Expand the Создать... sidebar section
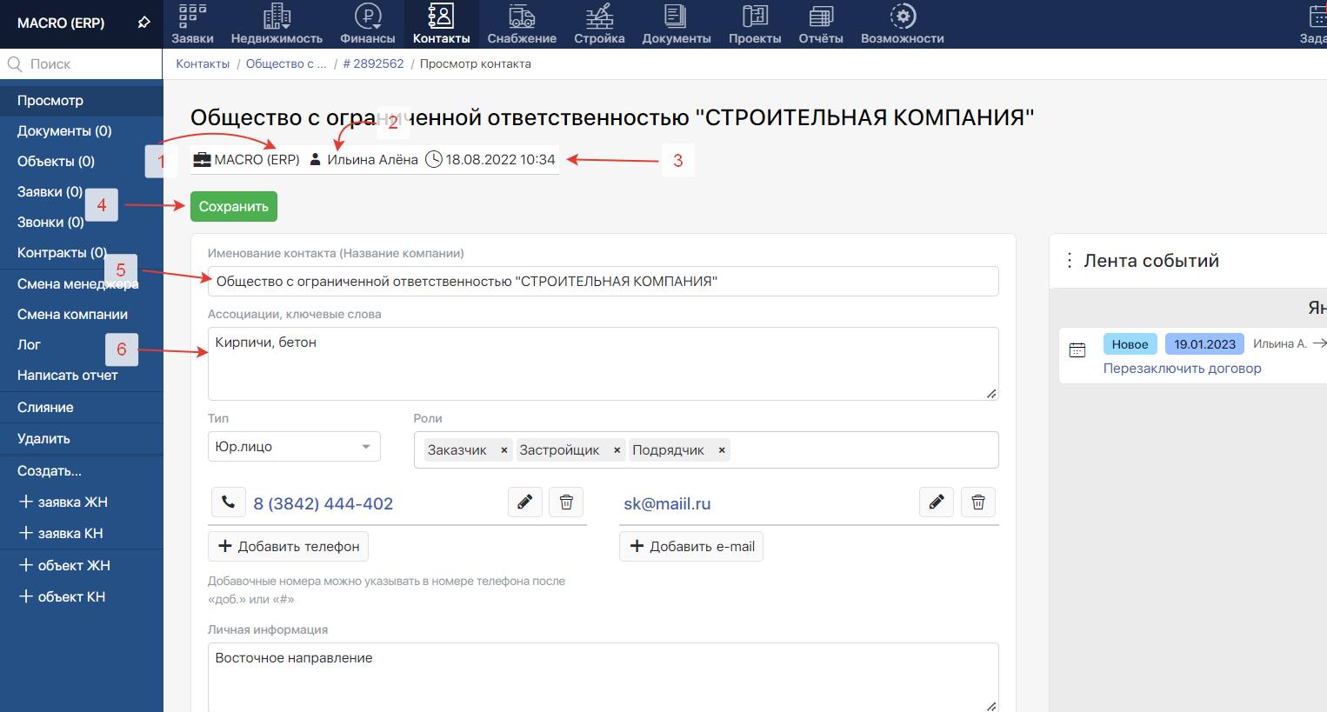1327x712 pixels. (50, 471)
